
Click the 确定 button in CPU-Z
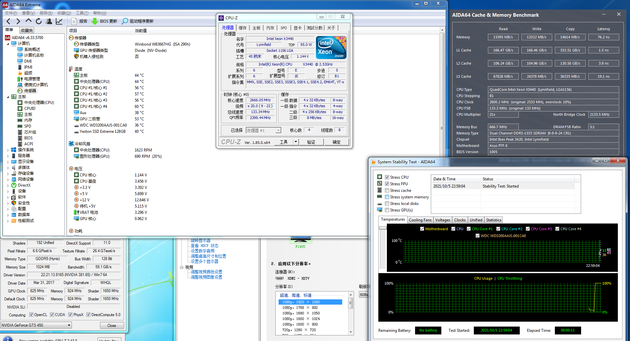[336, 142]
